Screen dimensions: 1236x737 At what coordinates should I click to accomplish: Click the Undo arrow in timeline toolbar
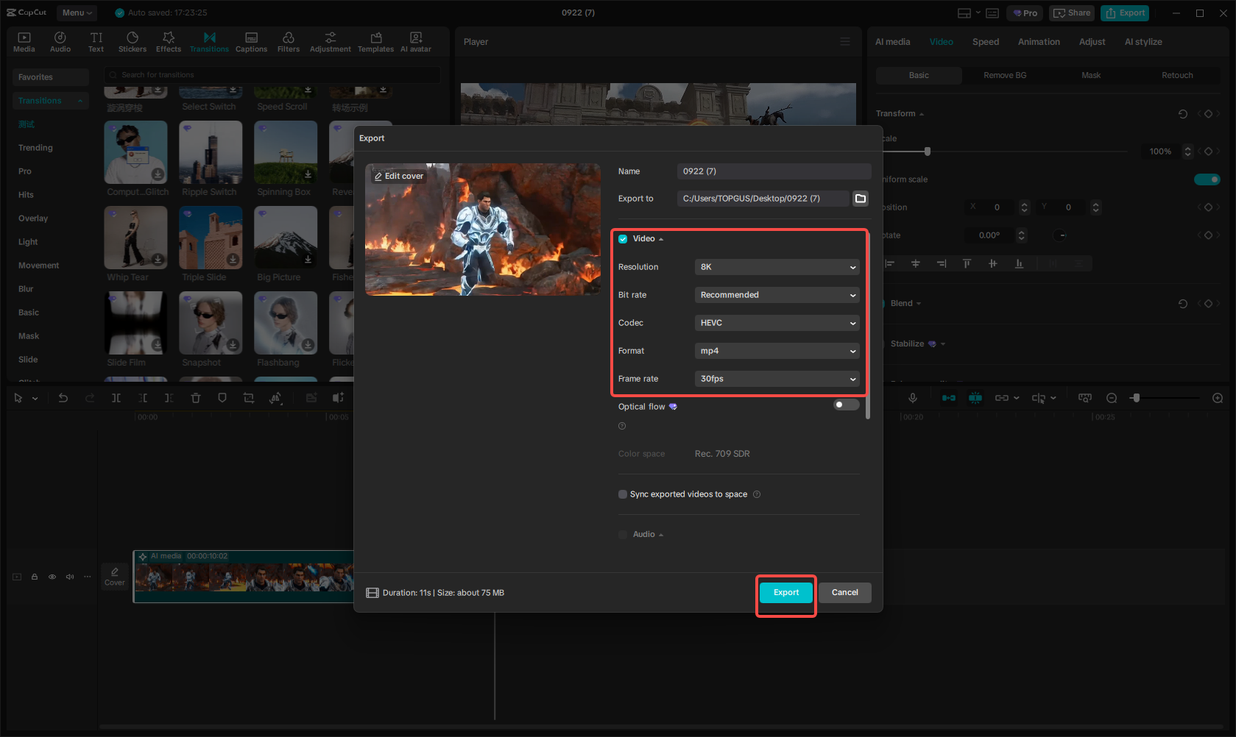pos(63,398)
